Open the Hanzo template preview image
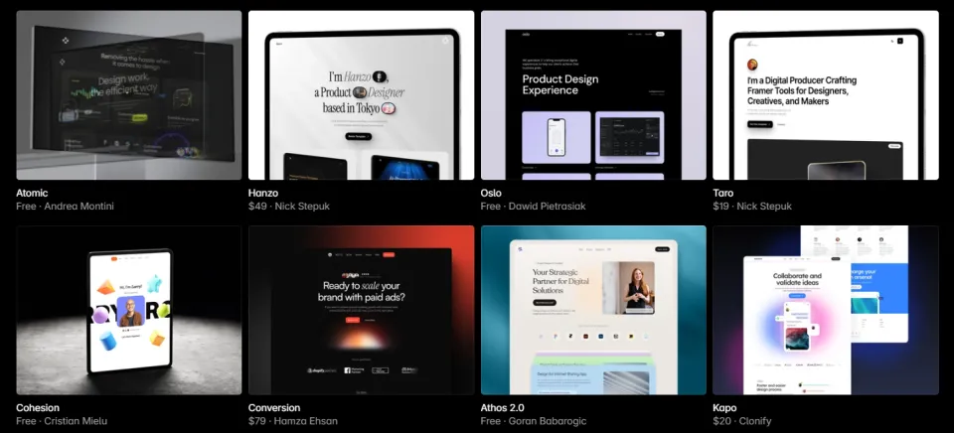 [362, 95]
